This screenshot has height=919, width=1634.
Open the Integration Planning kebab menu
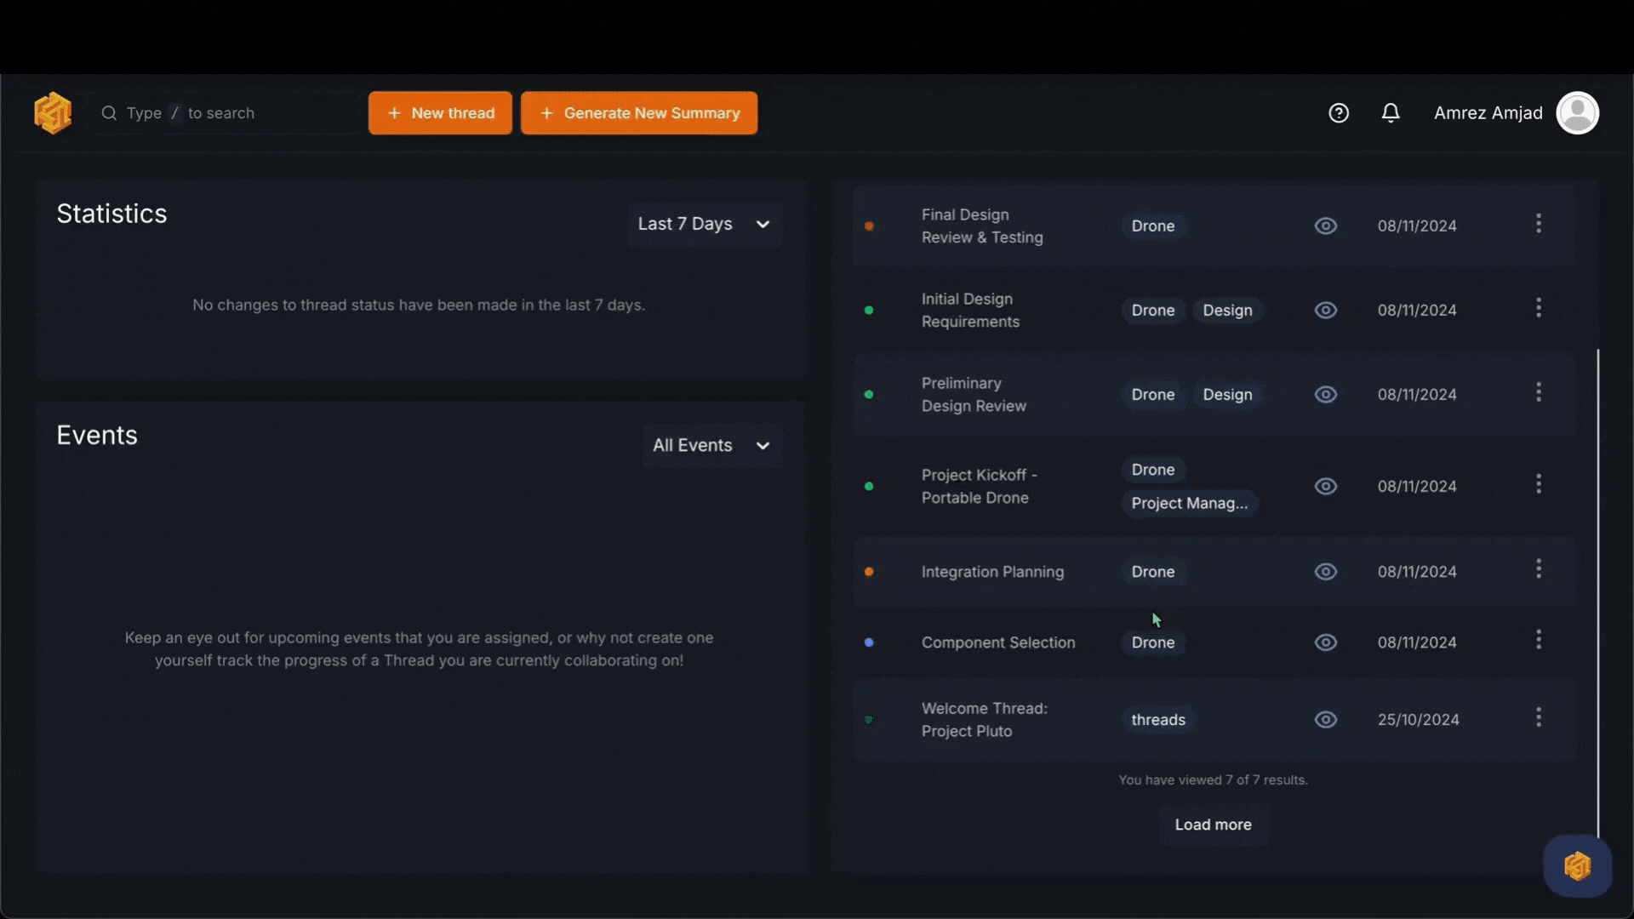pyautogui.click(x=1539, y=568)
